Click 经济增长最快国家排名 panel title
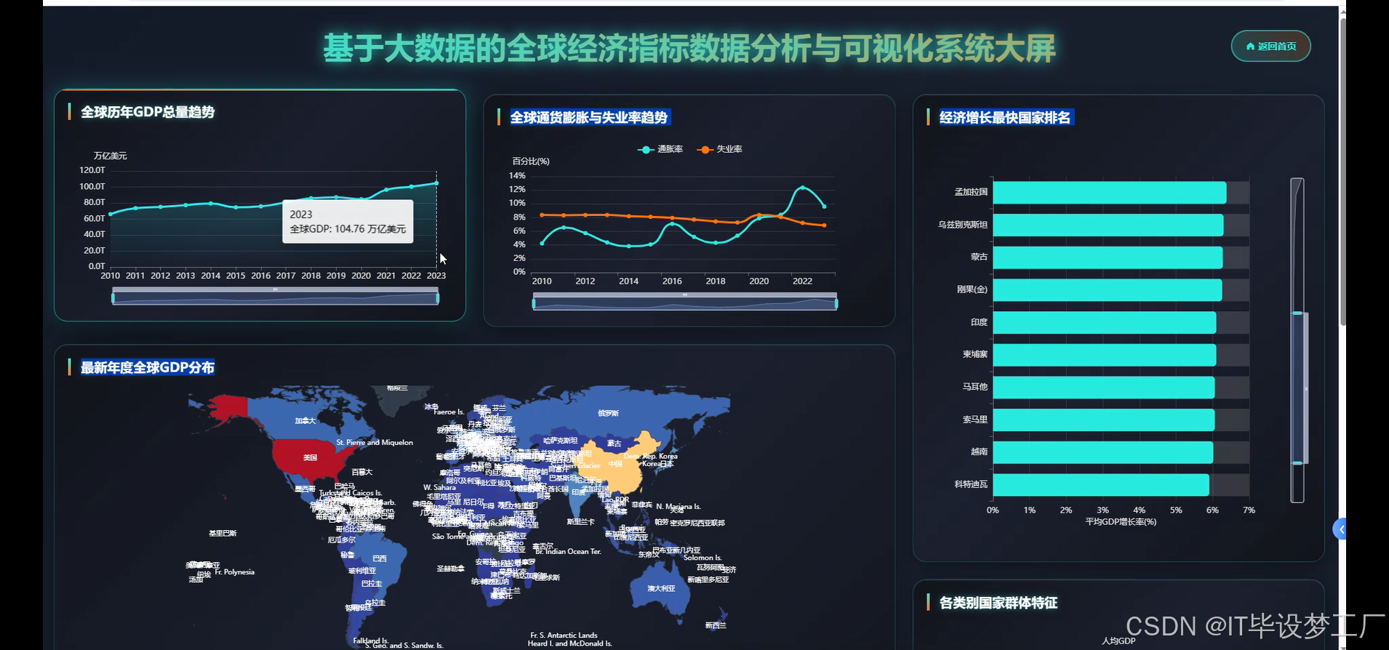 1005,117
